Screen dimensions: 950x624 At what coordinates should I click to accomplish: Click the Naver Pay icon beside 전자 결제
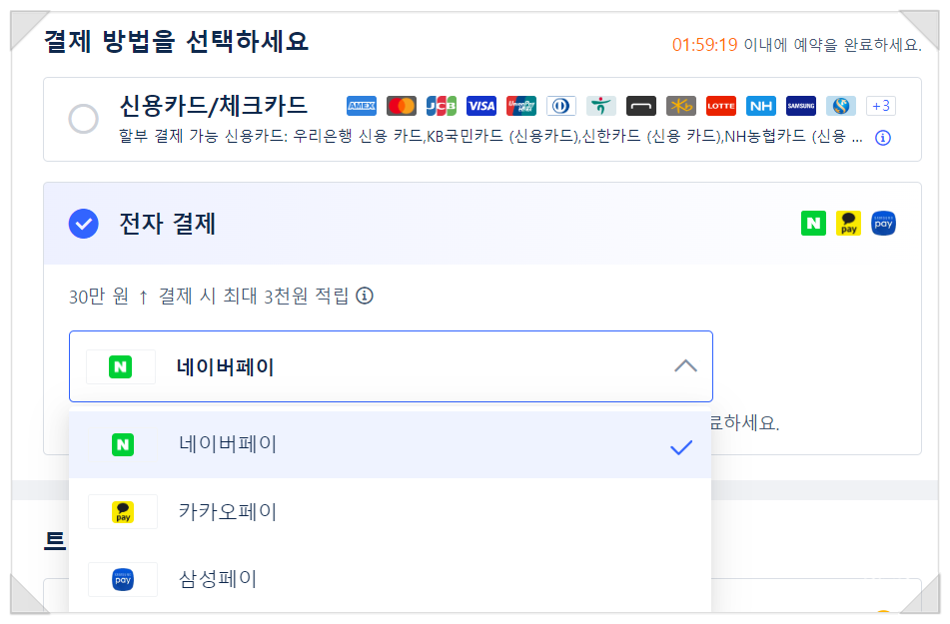pos(812,223)
